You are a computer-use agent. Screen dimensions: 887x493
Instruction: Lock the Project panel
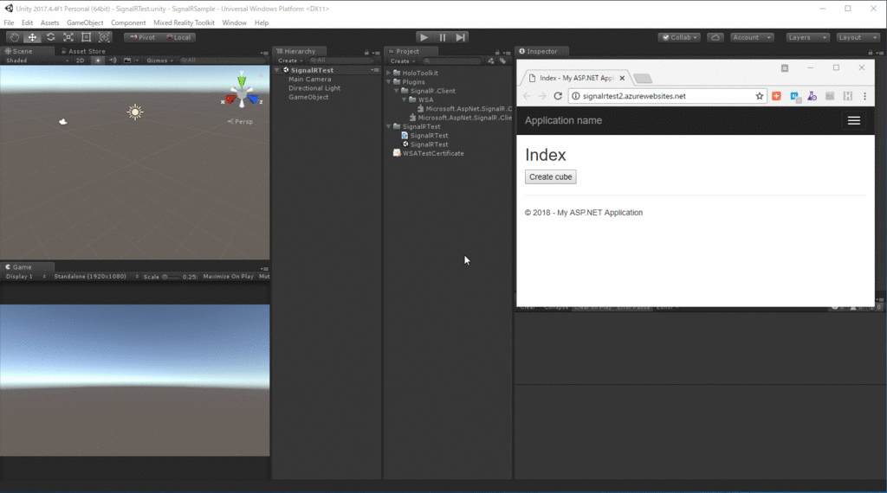coord(497,52)
